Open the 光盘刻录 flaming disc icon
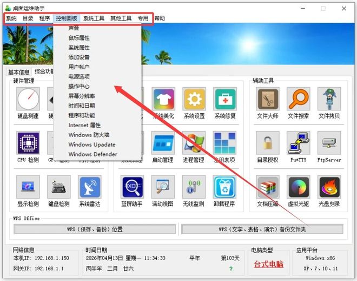Viewport: 357px width, 281px height. (x=329, y=187)
